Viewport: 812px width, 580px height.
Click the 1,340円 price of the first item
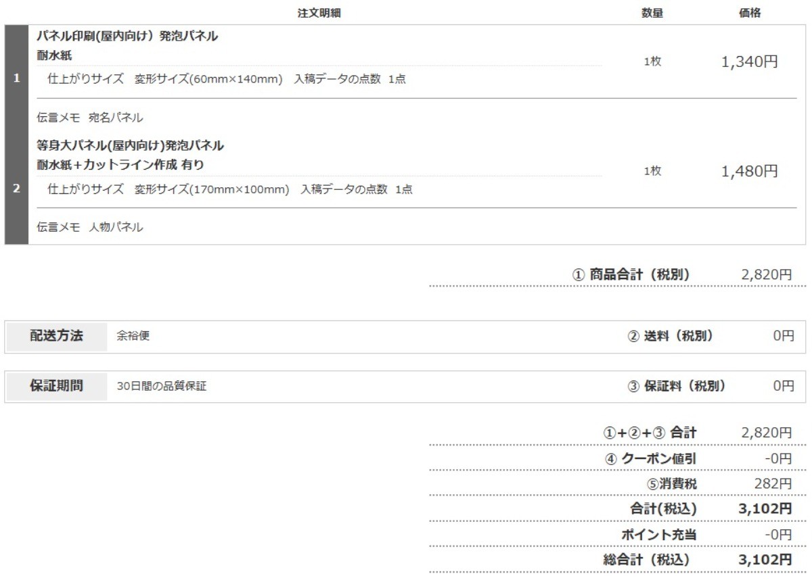(750, 62)
